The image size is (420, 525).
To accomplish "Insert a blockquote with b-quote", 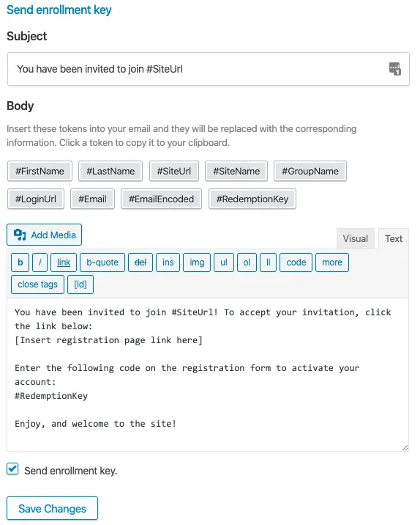I will tap(102, 262).
